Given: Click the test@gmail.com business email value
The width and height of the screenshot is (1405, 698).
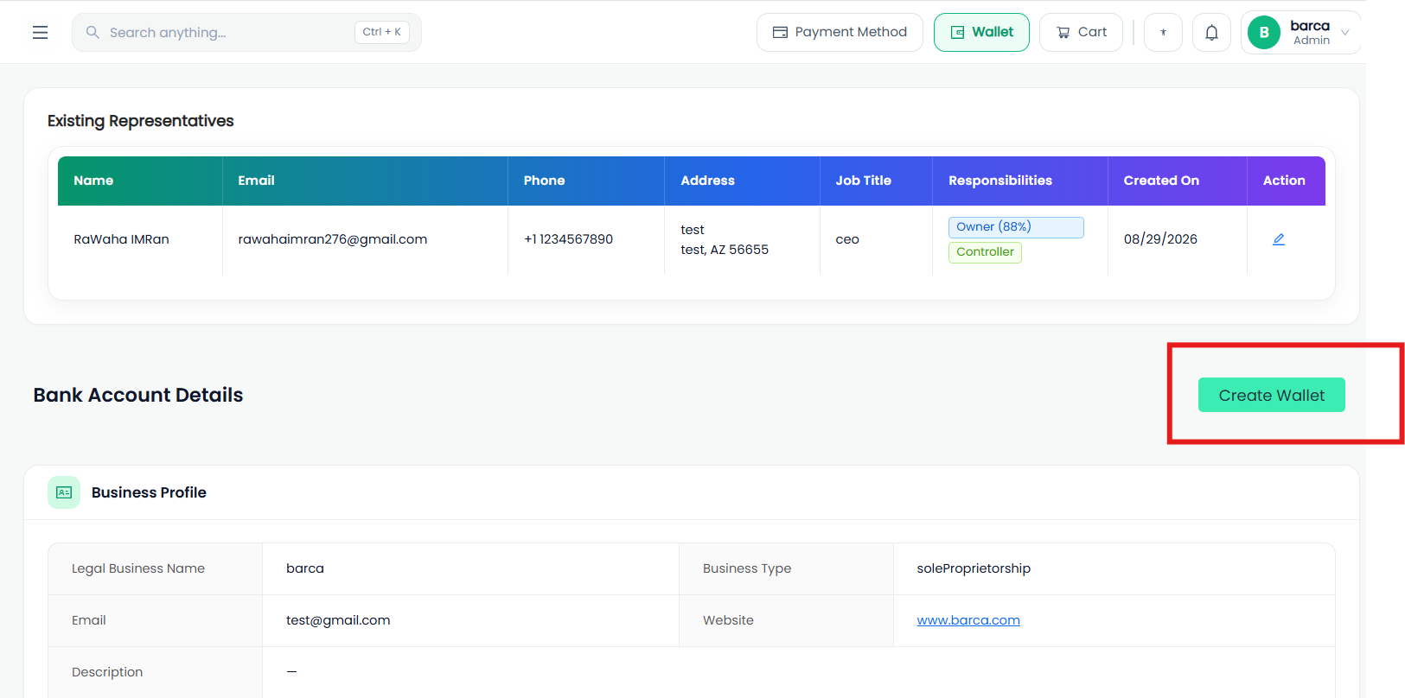Looking at the screenshot, I should point(338,620).
